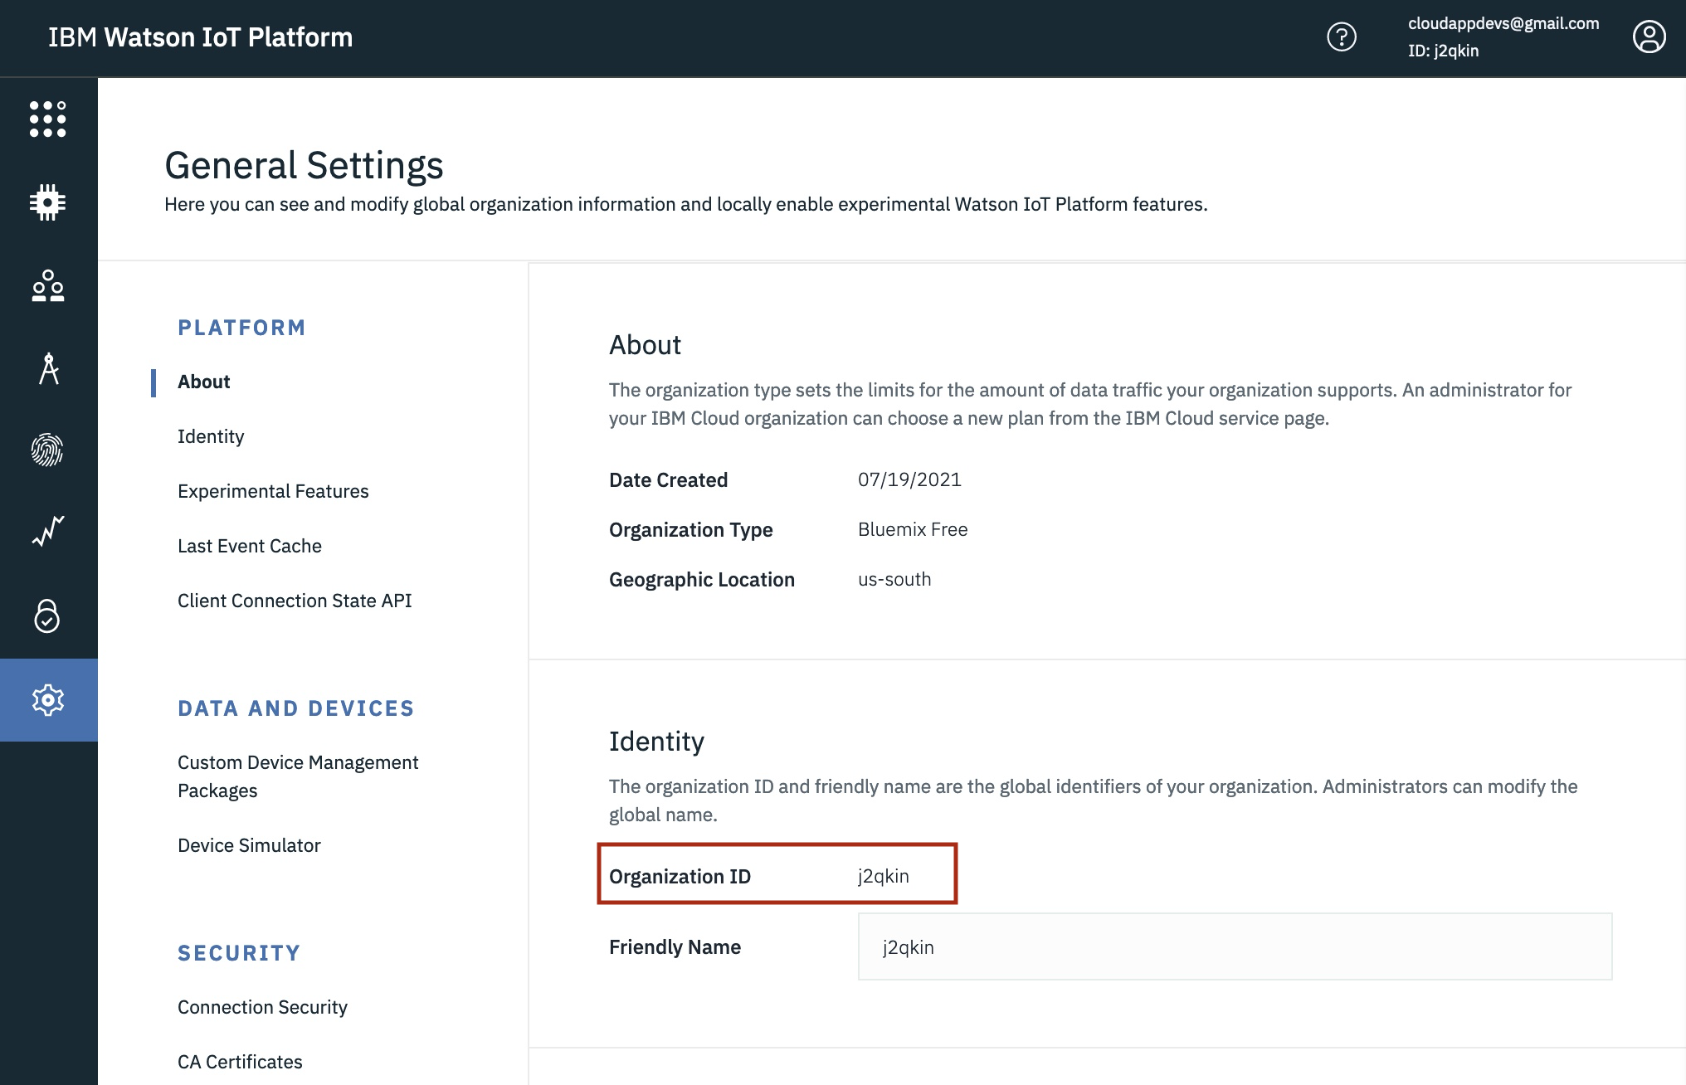Click the Organization ID label
Screen dimensions: 1686x1085
tap(680, 876)
